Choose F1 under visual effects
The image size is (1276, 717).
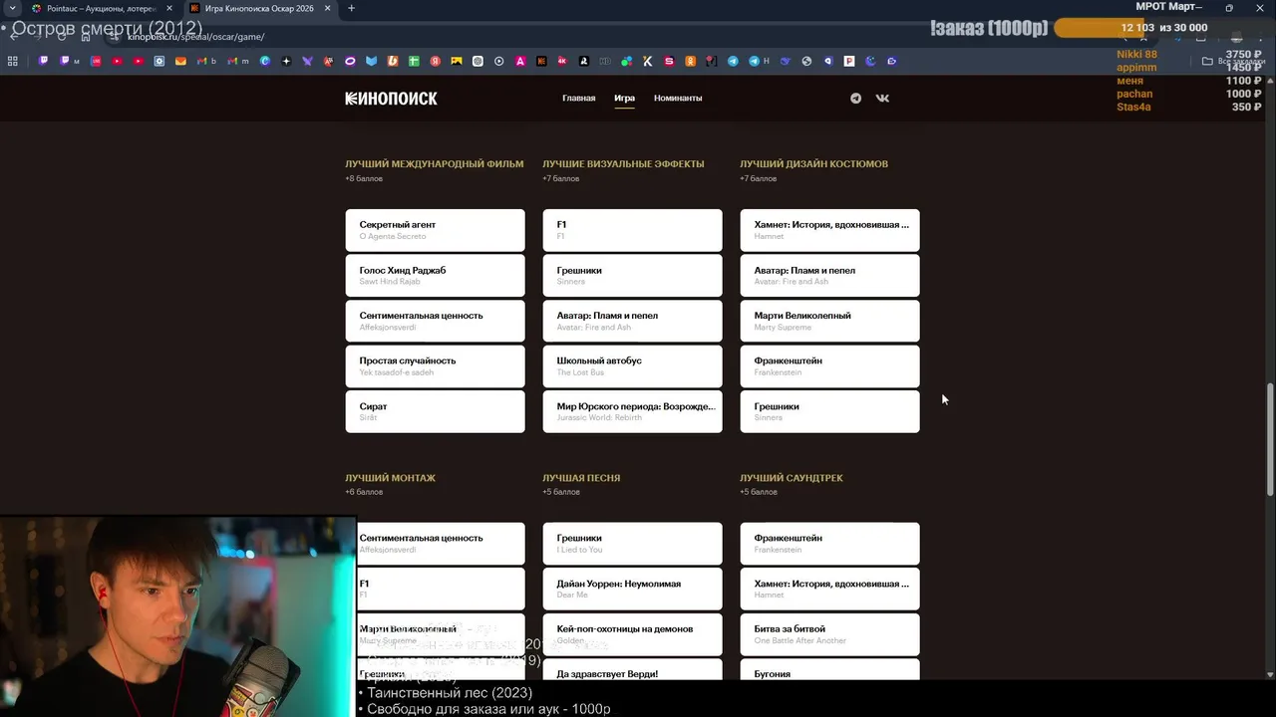(632, 230)
